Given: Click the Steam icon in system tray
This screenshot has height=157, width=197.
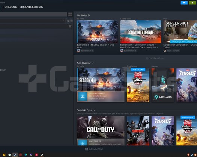Looking at the screenshot, I should (192, 155).
